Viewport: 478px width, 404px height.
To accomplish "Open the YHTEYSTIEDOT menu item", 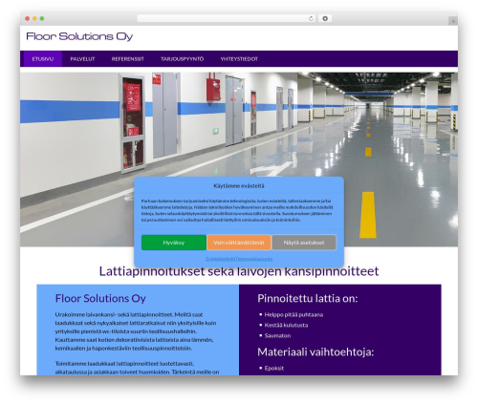I will (239, 59).
